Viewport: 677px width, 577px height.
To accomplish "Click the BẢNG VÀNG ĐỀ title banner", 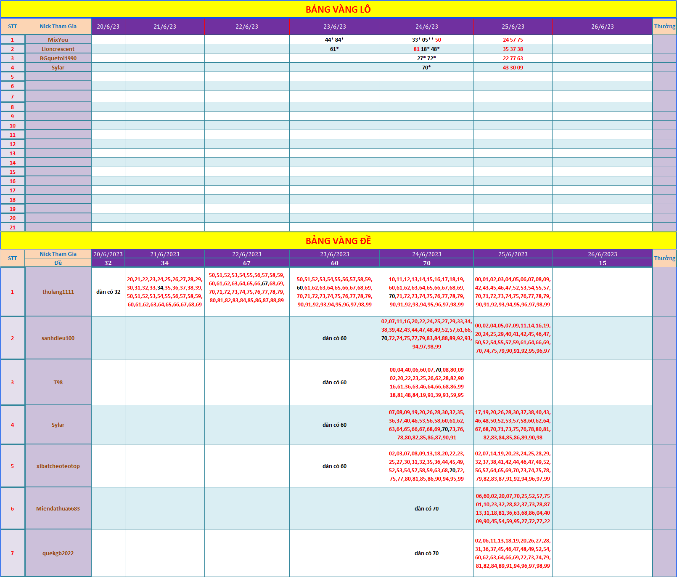I will tap(338, 241).
